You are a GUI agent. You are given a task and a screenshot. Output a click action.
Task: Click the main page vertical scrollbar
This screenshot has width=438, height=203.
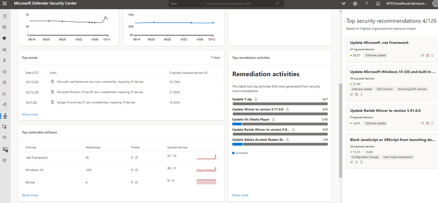pyautogui.click(x=341, y=130)
